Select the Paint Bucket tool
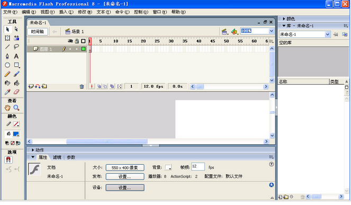351x205 pixels. coord(16,83)
